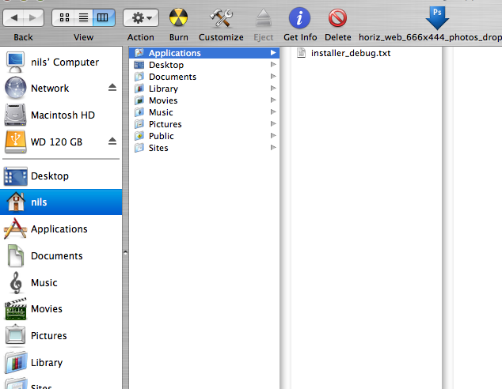502x389 pixels.
Task: Expand arrow next to Pictures in column
Action: tap(273, 123)
